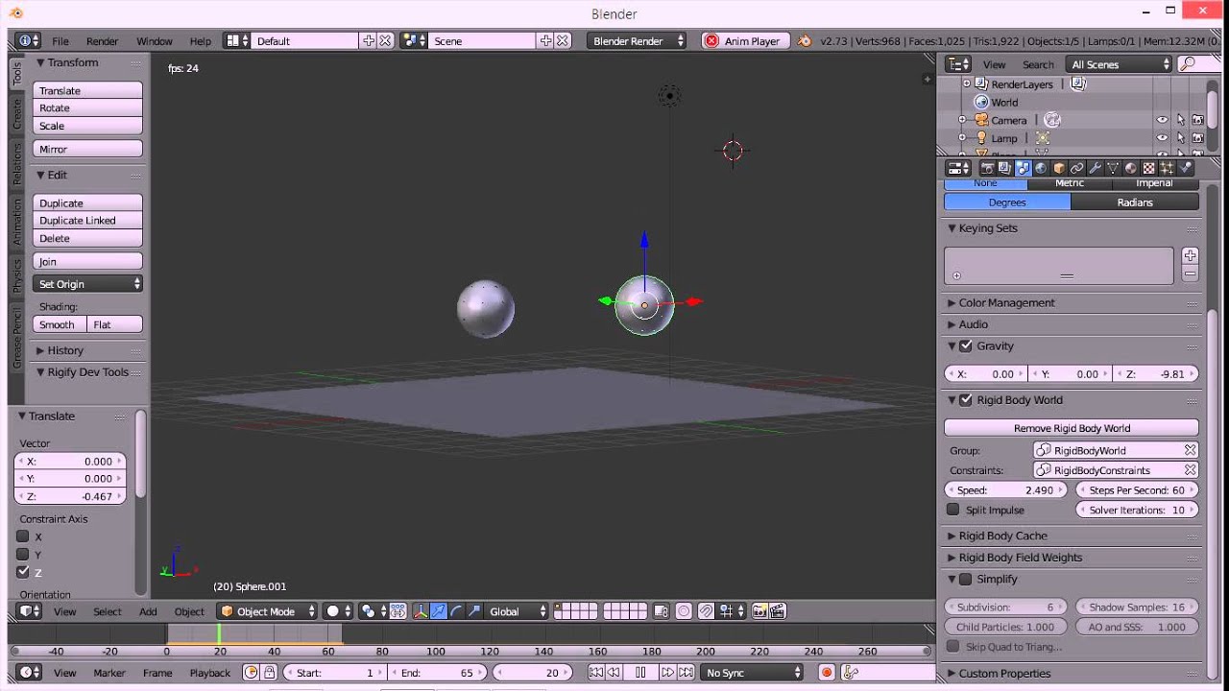
Task: Disable the Rigid Body World checkbox
Action: tap(966, 400)
